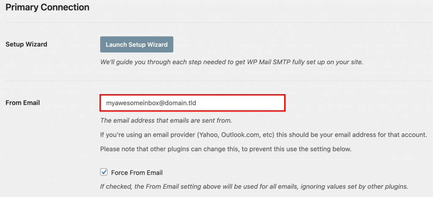Click the Setup Wizard row label

coord(26,44)
